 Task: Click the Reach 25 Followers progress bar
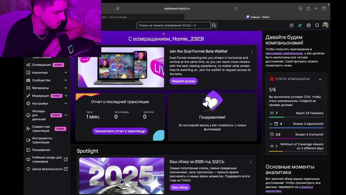coord(296,117)
